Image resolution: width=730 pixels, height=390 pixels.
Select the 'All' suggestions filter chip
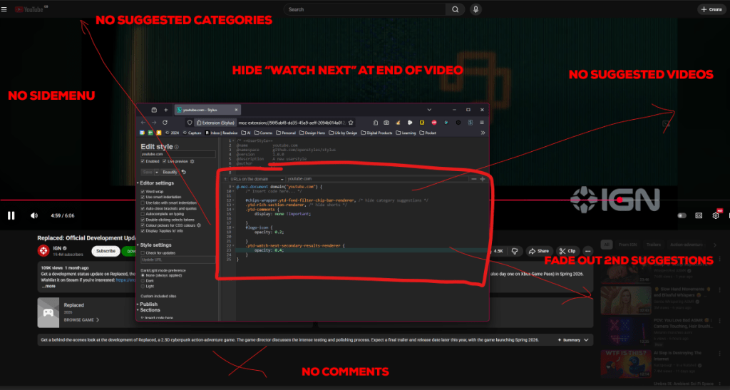tap(606, 245)
